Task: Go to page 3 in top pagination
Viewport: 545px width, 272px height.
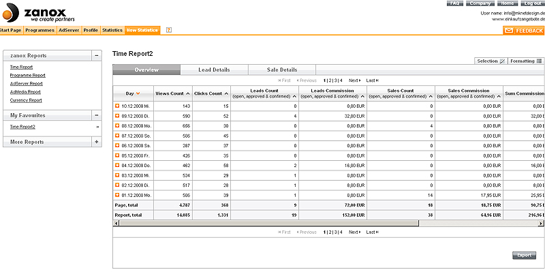Action: [335, 80]
